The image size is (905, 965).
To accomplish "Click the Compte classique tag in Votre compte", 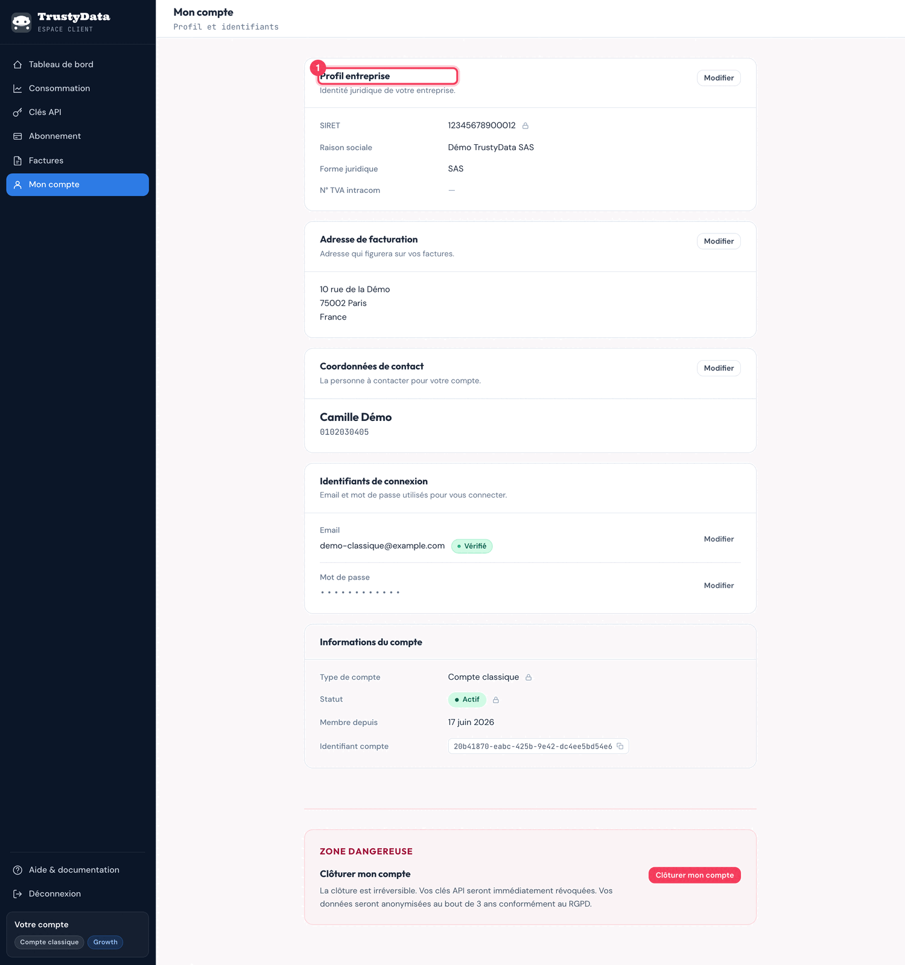I will (49, 942).
